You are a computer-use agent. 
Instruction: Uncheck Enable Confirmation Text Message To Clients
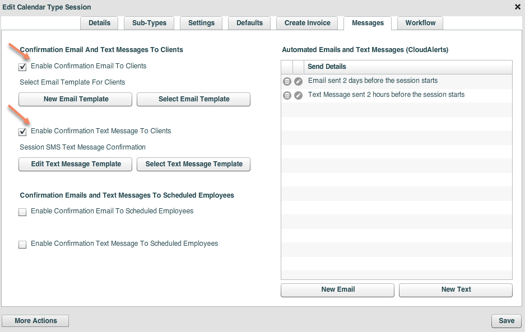(x=22, y=132)
